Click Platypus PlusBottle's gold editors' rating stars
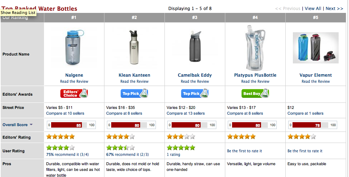Screen dimensions: 349x177 pyautogui.click(x=241, y=137)
